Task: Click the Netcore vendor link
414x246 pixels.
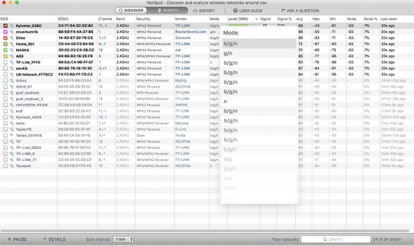Action: point(182,123)
